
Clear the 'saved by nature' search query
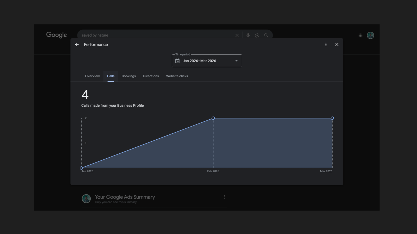click(237, 35)
